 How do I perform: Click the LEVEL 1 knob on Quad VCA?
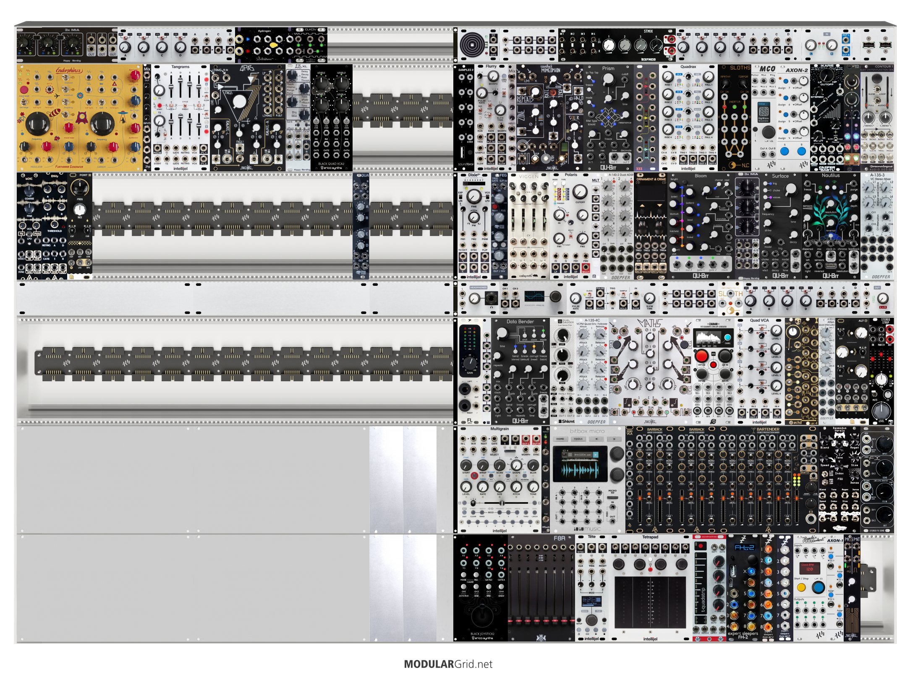777,330
